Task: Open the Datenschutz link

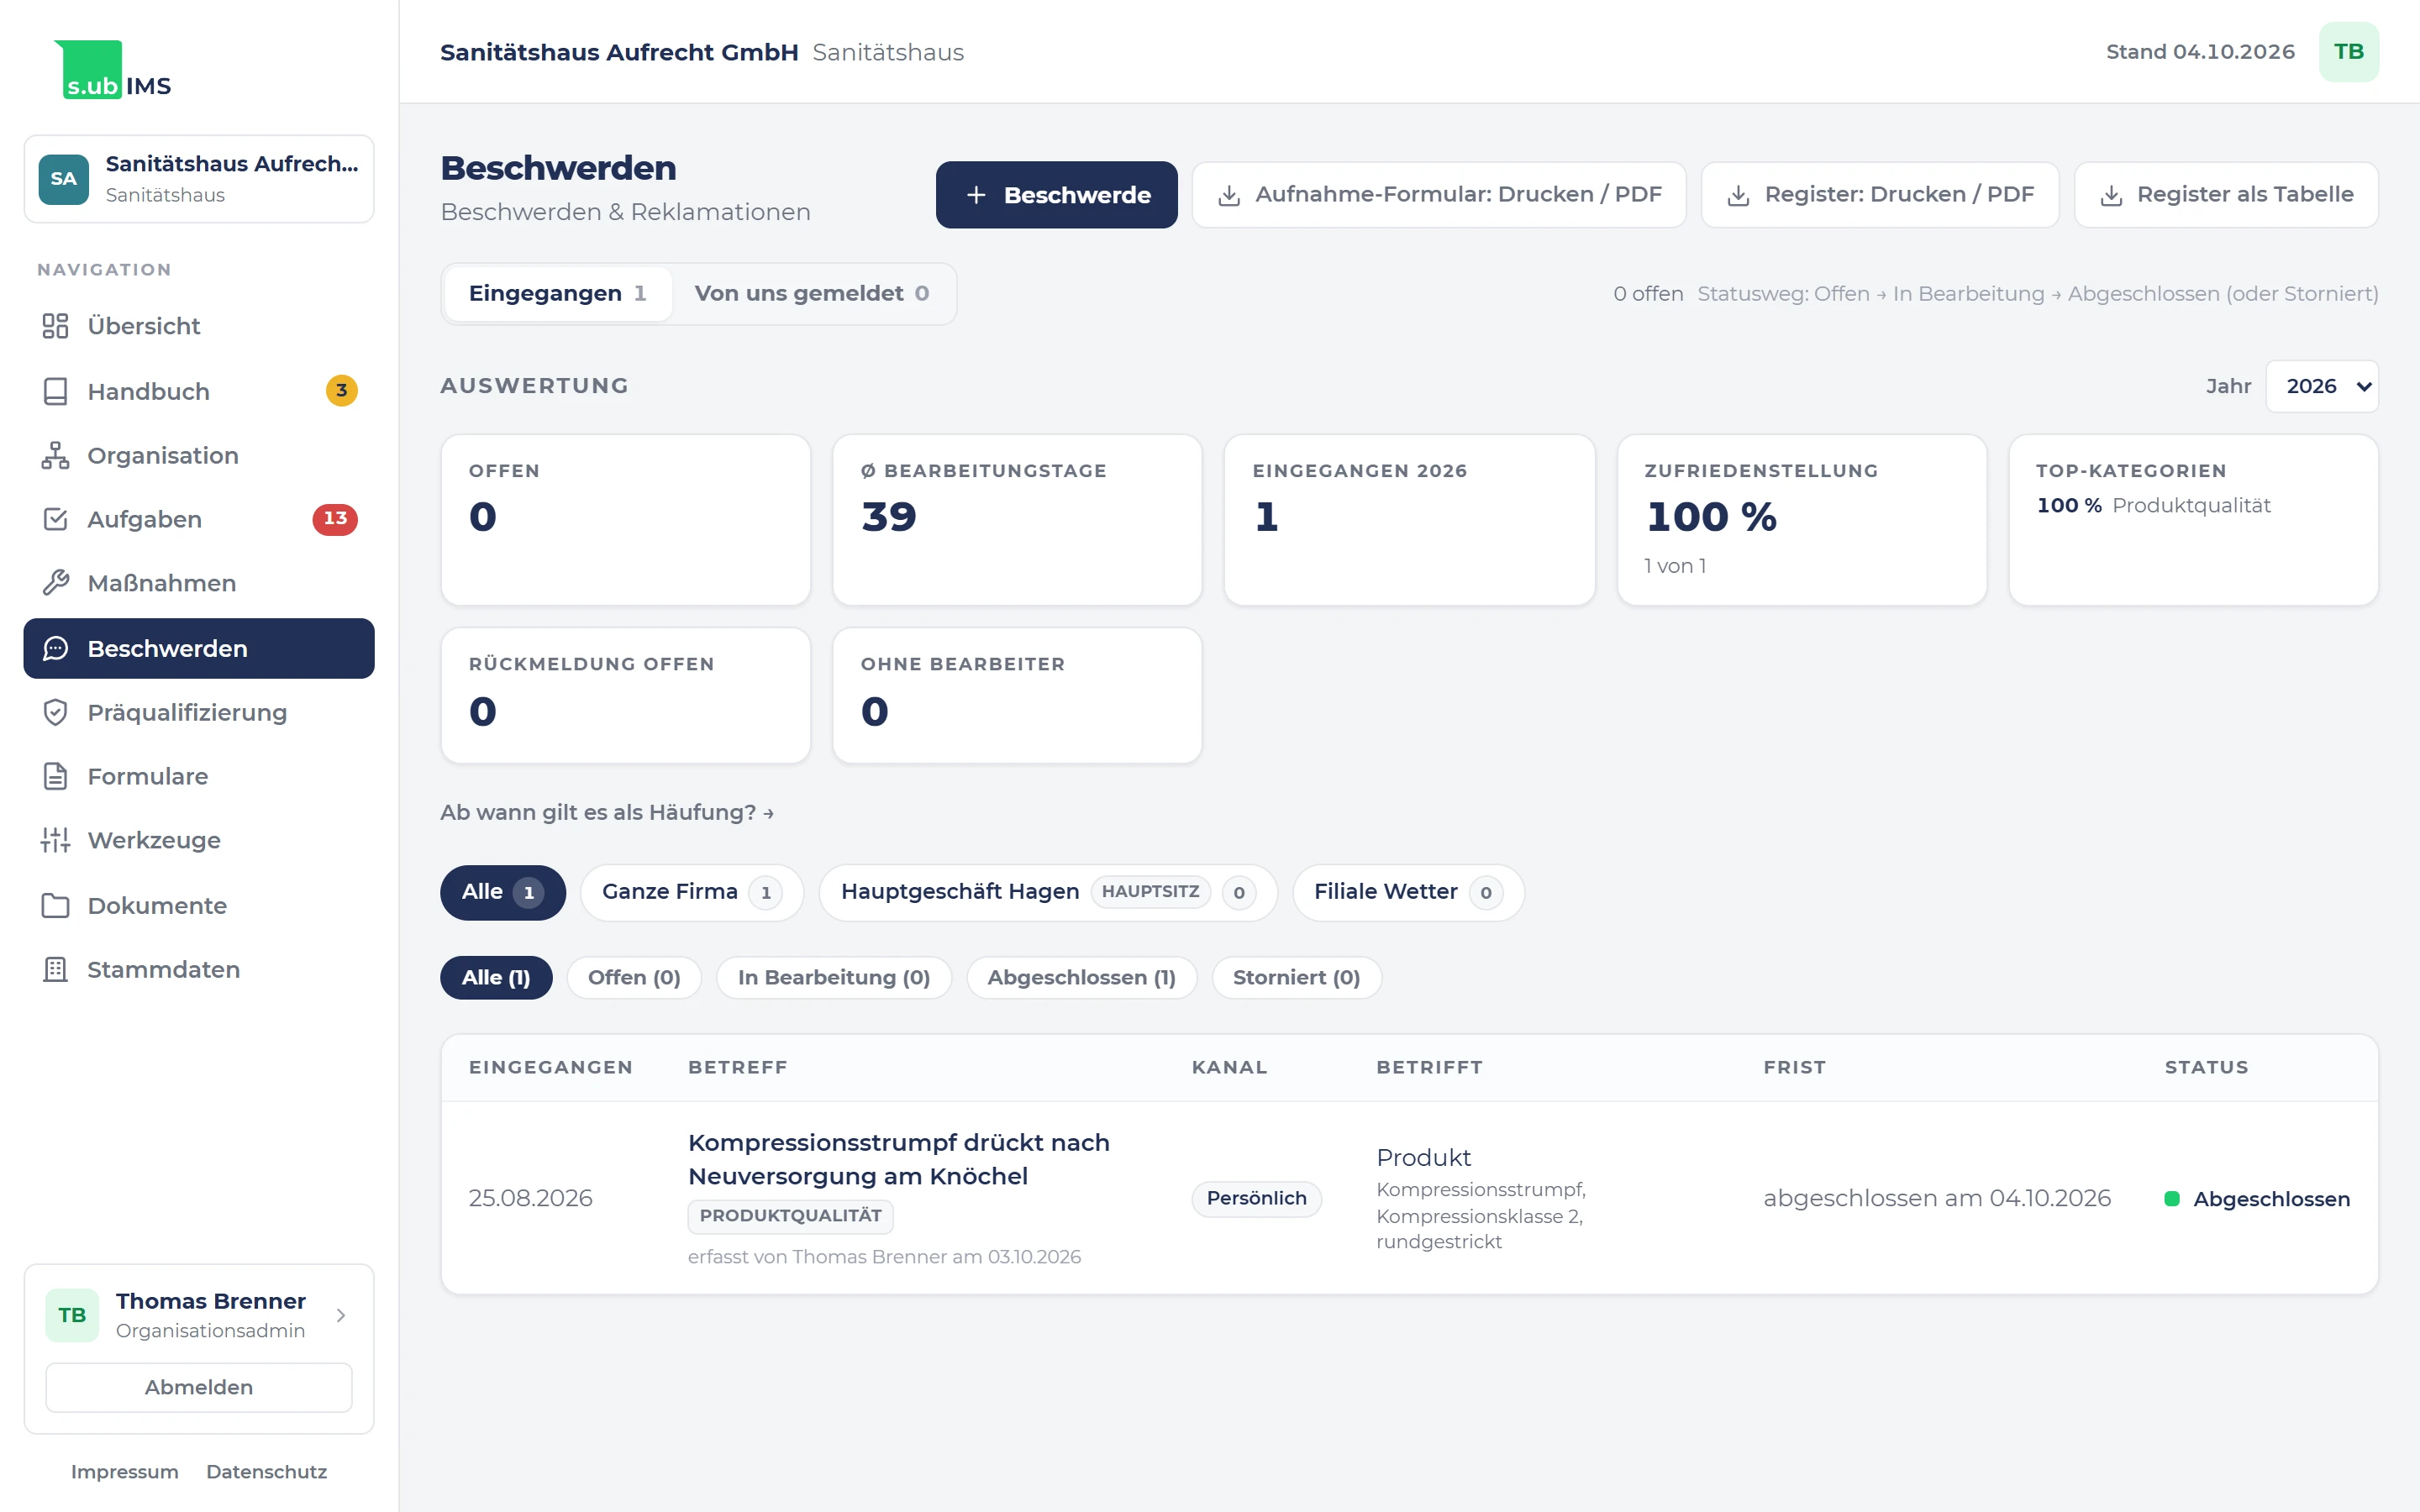Action: pyautogui.click(x=266, y=1472)
